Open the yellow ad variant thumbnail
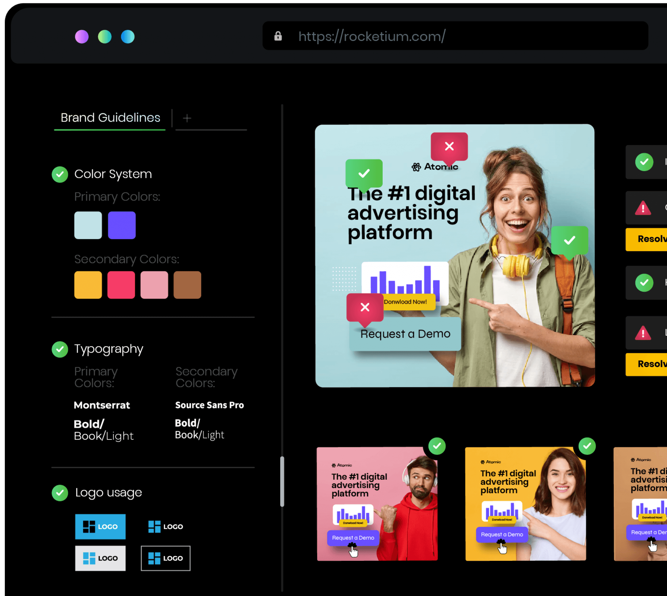The height and width of the screenshot is (596, 667). point(525,504)
